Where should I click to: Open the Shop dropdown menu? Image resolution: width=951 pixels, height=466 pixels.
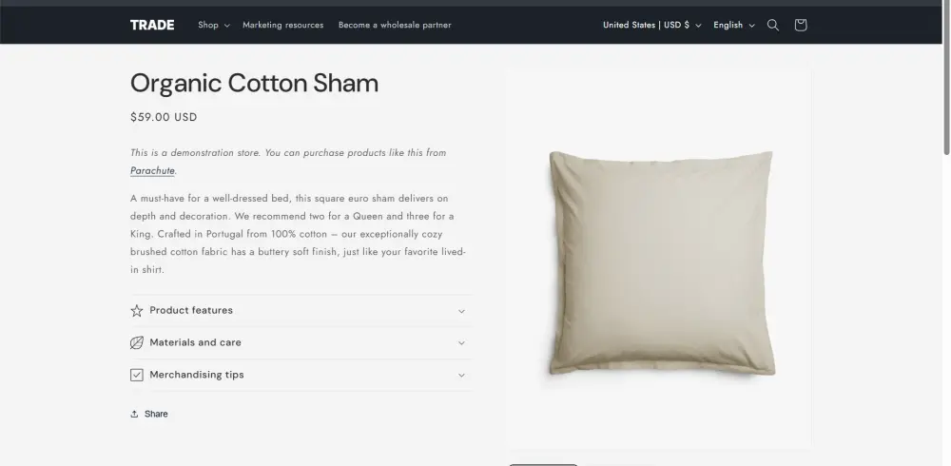coord(213,25)
